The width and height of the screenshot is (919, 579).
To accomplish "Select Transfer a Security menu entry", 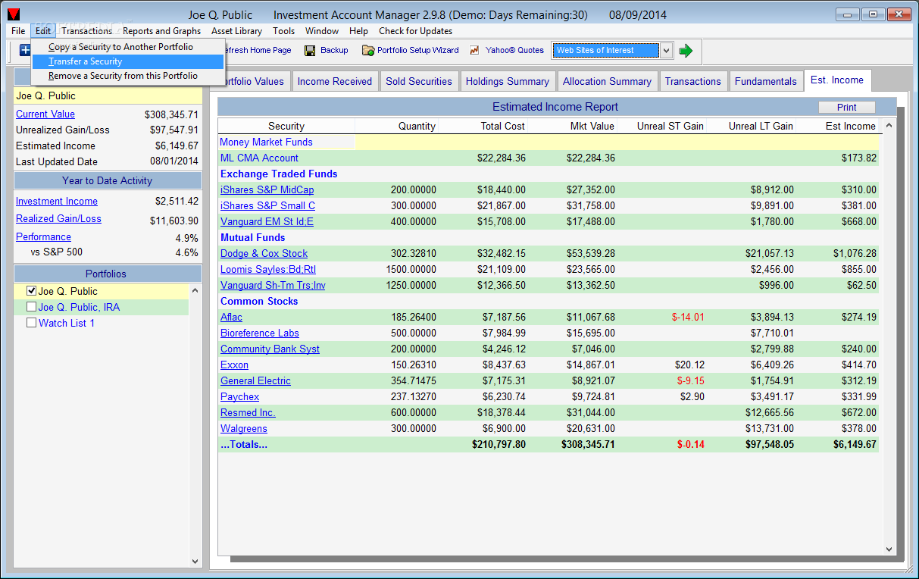I will pyautogui.click(x=128, y=61).
